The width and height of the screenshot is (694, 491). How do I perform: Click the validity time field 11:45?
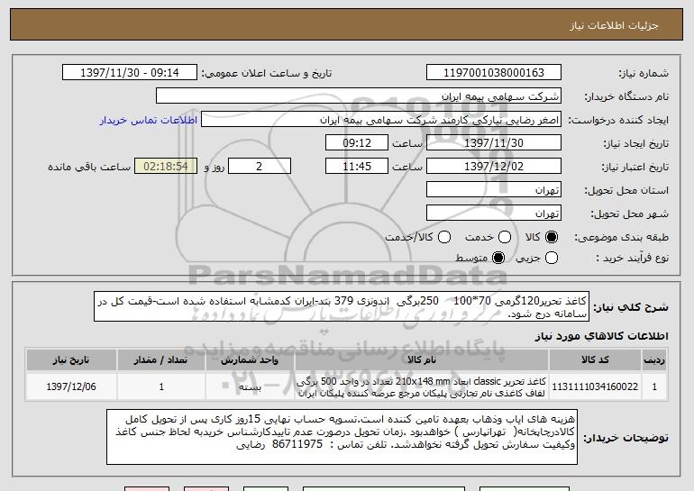click(x=357, y=167)
